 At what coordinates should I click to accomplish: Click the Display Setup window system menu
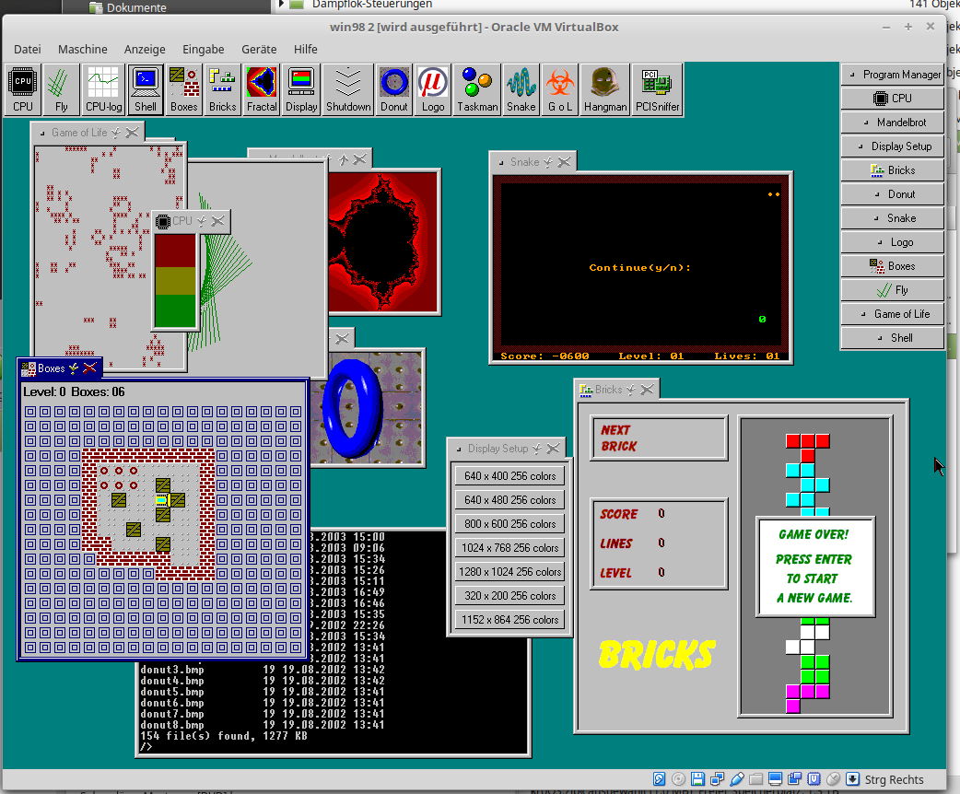pyautogui.click(x=458, y=449)
